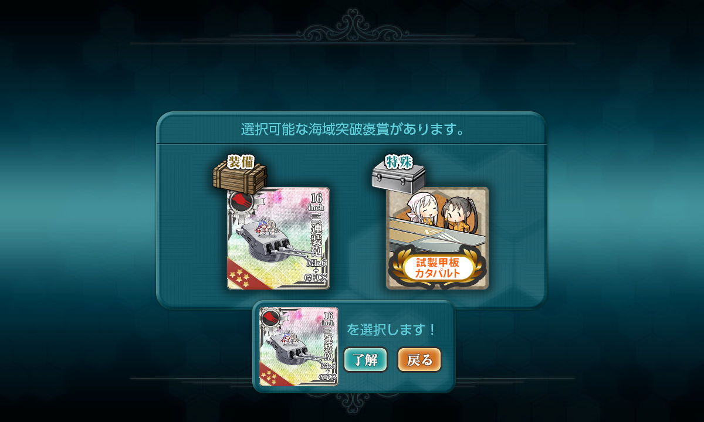Click the 試製甲板カタパルト name label
The width and height of the screenshot is (704, 422).
click(x=438, y=268)
